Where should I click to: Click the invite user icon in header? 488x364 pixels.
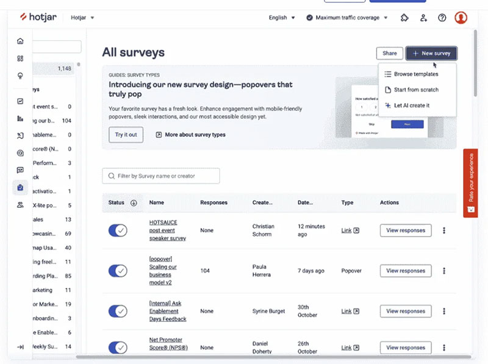click(423, 18)
